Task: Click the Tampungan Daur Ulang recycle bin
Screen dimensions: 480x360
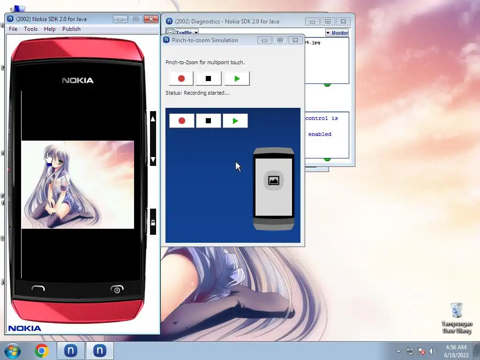Action: tap(457, 318)
